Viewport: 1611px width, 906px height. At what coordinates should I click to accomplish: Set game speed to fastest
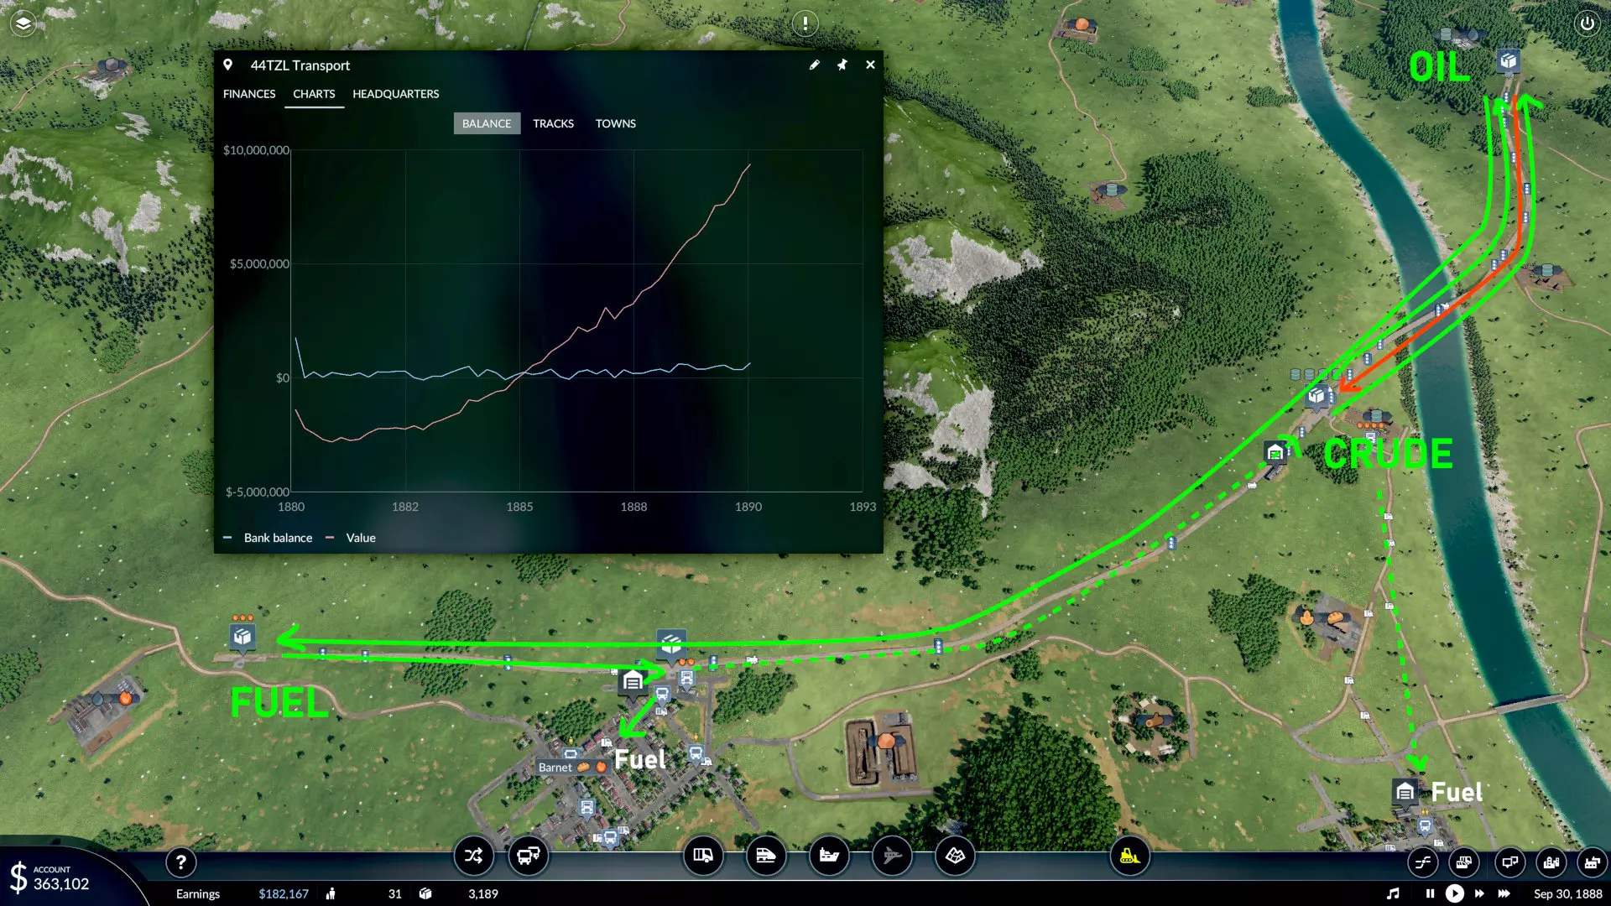coord(1504,893)
